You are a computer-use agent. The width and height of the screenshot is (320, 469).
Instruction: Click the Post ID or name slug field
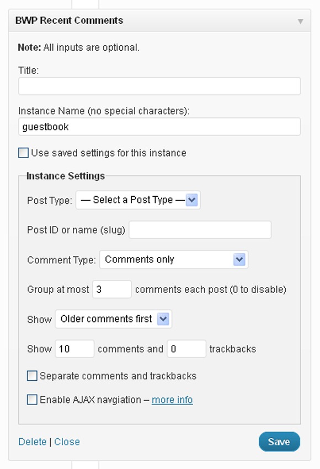[200, 230]
